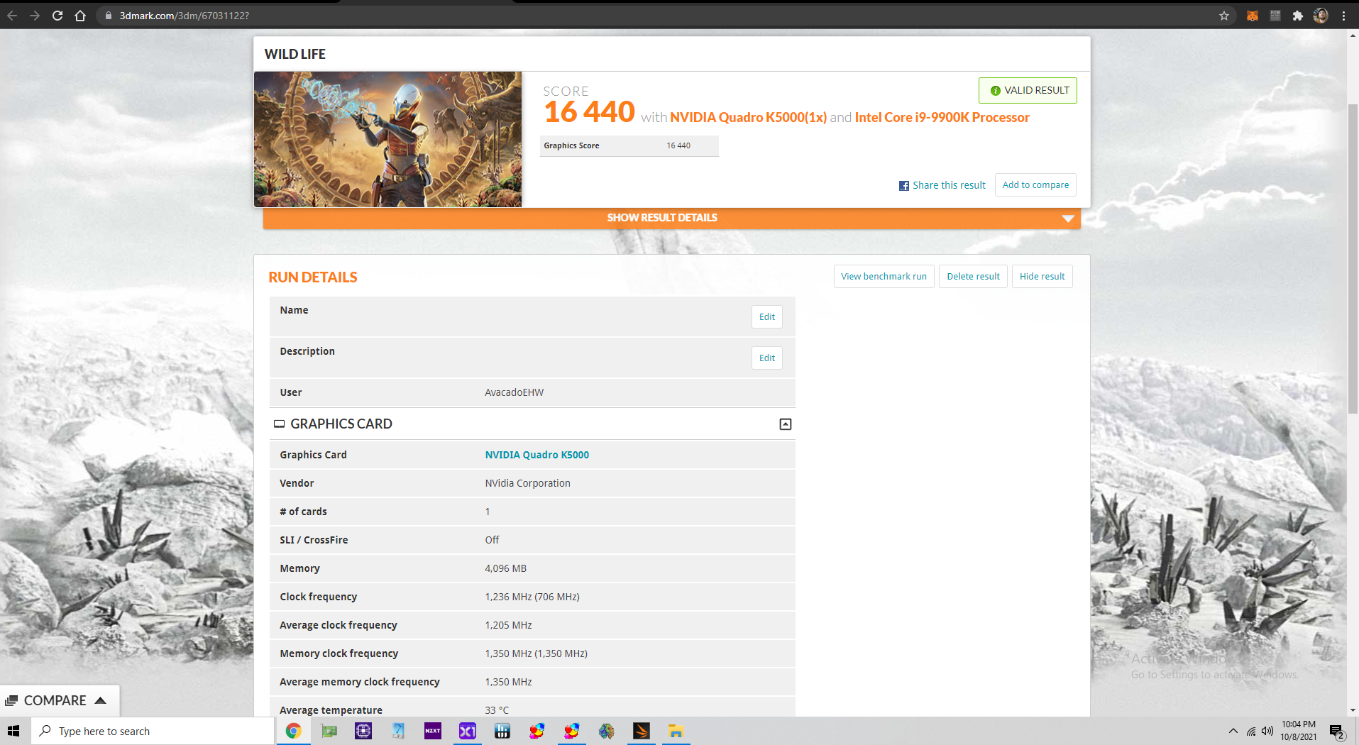This screenshot has height=745, width=1359.
Task: Open the Windows Start menu
Action: click(x=13, y=731)
